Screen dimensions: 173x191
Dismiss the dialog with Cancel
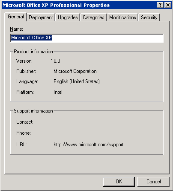click(154, 182)
